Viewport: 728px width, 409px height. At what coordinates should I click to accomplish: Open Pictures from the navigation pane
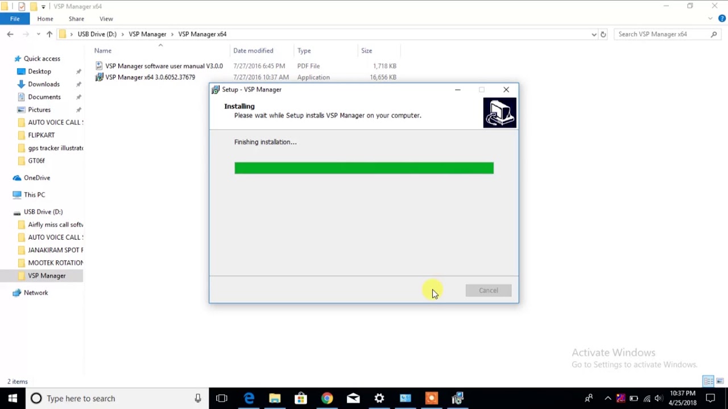(39, 110)
